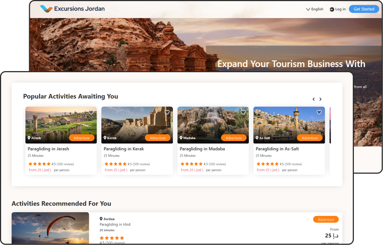Screen dimensions: 383x245
Task: Click the Log in arrow icon
Action: (332, 9)
